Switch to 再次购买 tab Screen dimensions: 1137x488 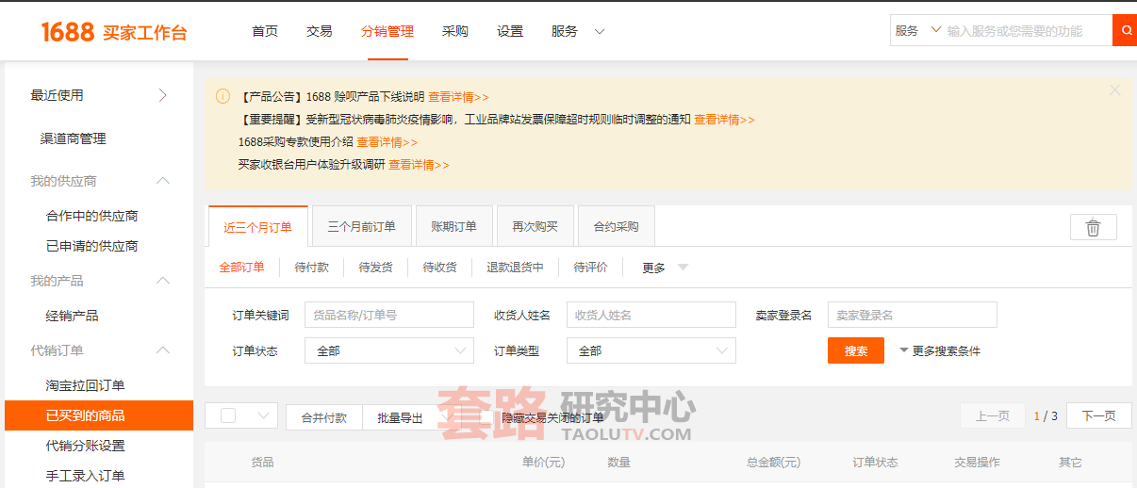tap(536, 227)
